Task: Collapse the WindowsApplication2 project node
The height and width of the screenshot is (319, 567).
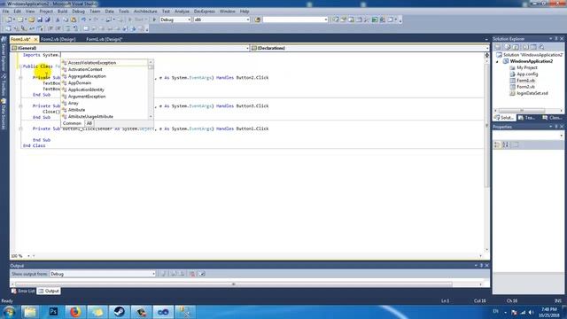Action: pos(498,61)
